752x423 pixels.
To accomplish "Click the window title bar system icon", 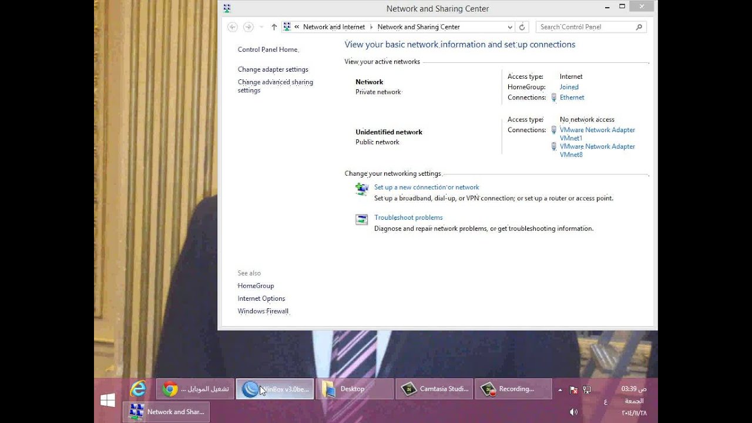I will click(227, 8).
